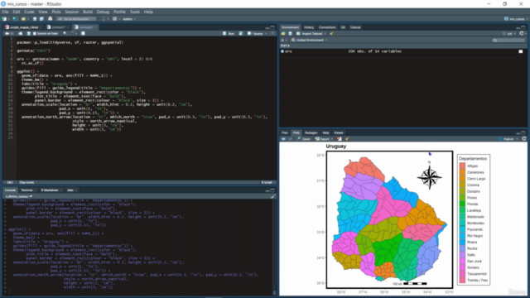Click the code tools wand icon
This screenshot has width=530, height=298.
point(72,33)
